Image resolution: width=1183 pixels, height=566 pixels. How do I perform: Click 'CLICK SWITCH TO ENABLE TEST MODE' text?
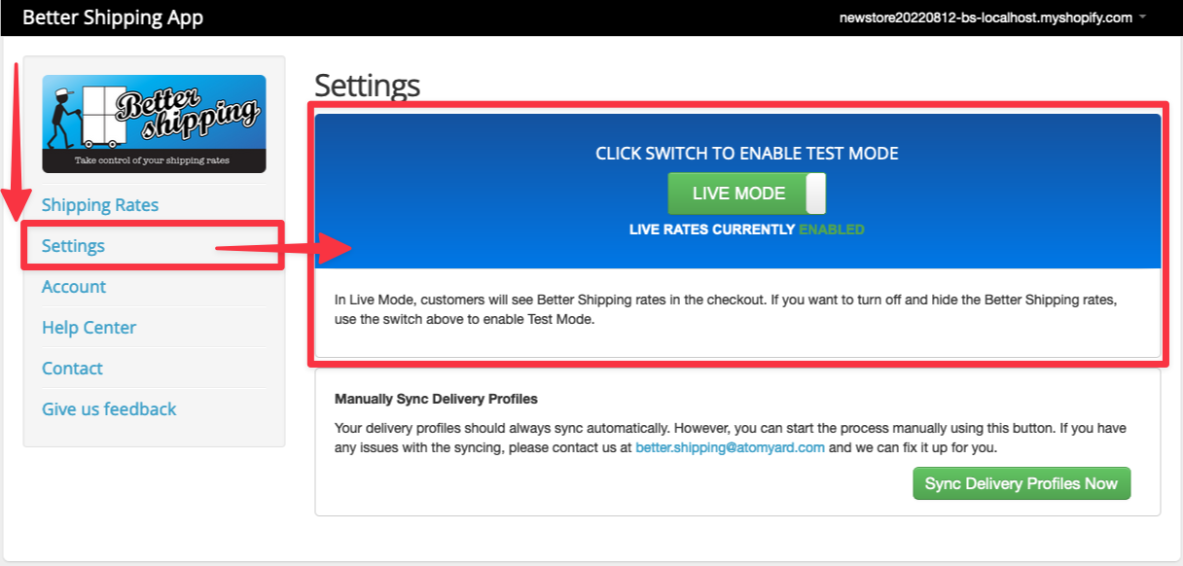click(747, 154)
